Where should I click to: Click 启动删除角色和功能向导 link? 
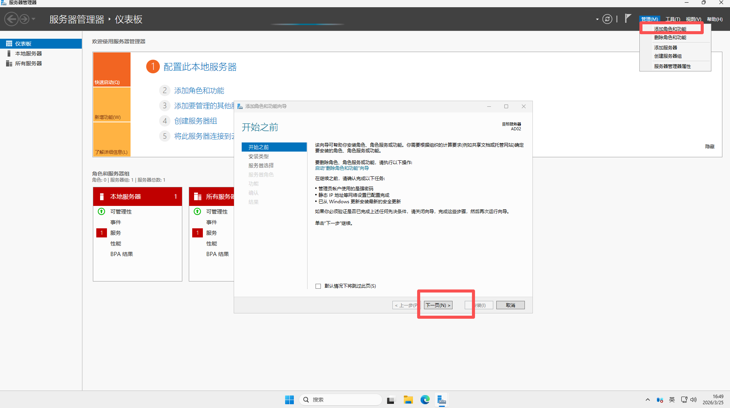(342, 168)
